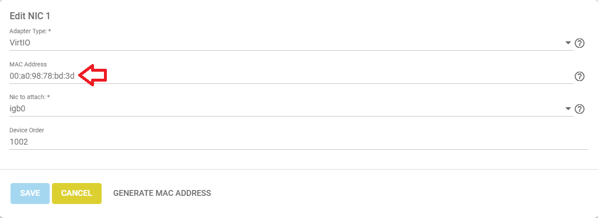Click the Nic to attach label
This screenshot has height=218, width=598.
[x=30, y=97]
